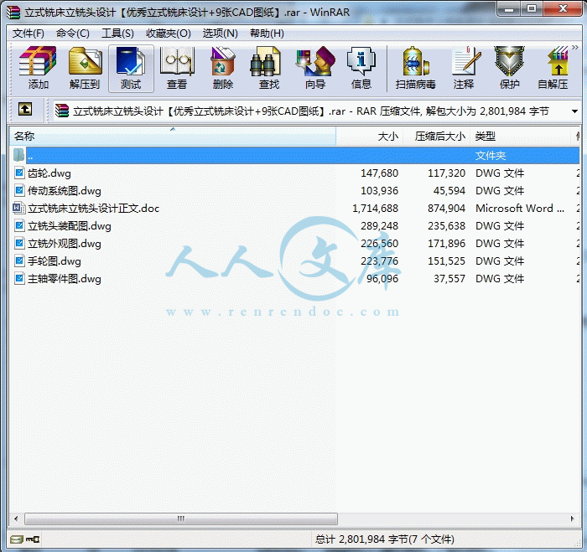Click the DWG icon of 主轴零件图.dwg

19,278
